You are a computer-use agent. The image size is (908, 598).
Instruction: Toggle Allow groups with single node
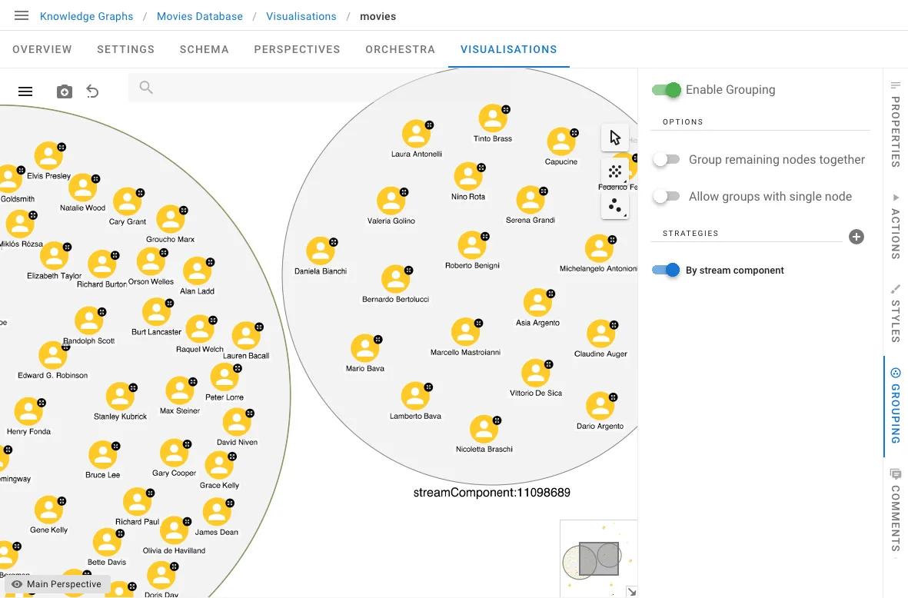[x=666, y=196]
